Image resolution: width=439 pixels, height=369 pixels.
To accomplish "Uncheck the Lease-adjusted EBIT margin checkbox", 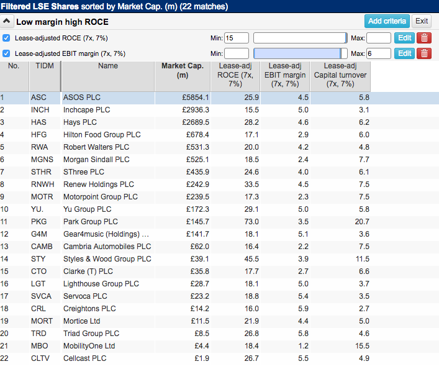I will coord(6,53).
